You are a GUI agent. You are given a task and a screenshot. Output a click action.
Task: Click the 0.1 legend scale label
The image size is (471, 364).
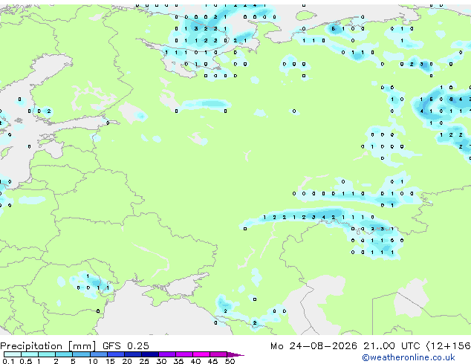[8, 361]
